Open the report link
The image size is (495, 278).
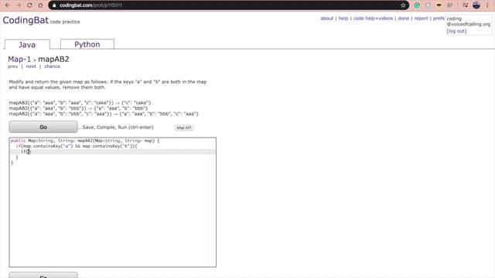[421, 19]
